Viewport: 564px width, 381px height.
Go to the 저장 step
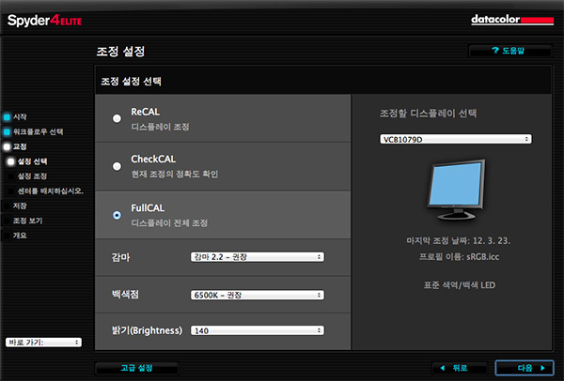coord(20,206)
